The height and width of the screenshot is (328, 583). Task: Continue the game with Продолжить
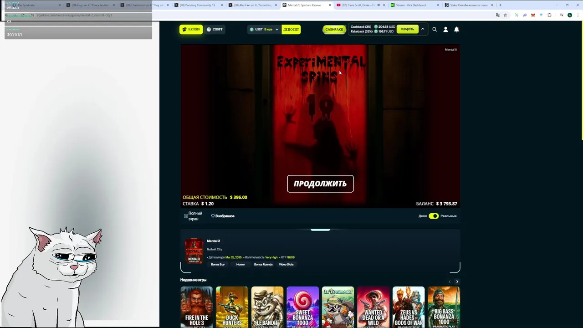(320, 184)
